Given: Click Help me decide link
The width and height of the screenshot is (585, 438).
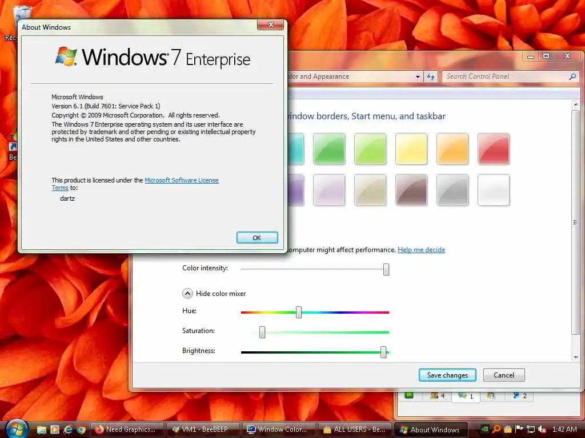Looking at the screenshot, I should pos(421,250).
